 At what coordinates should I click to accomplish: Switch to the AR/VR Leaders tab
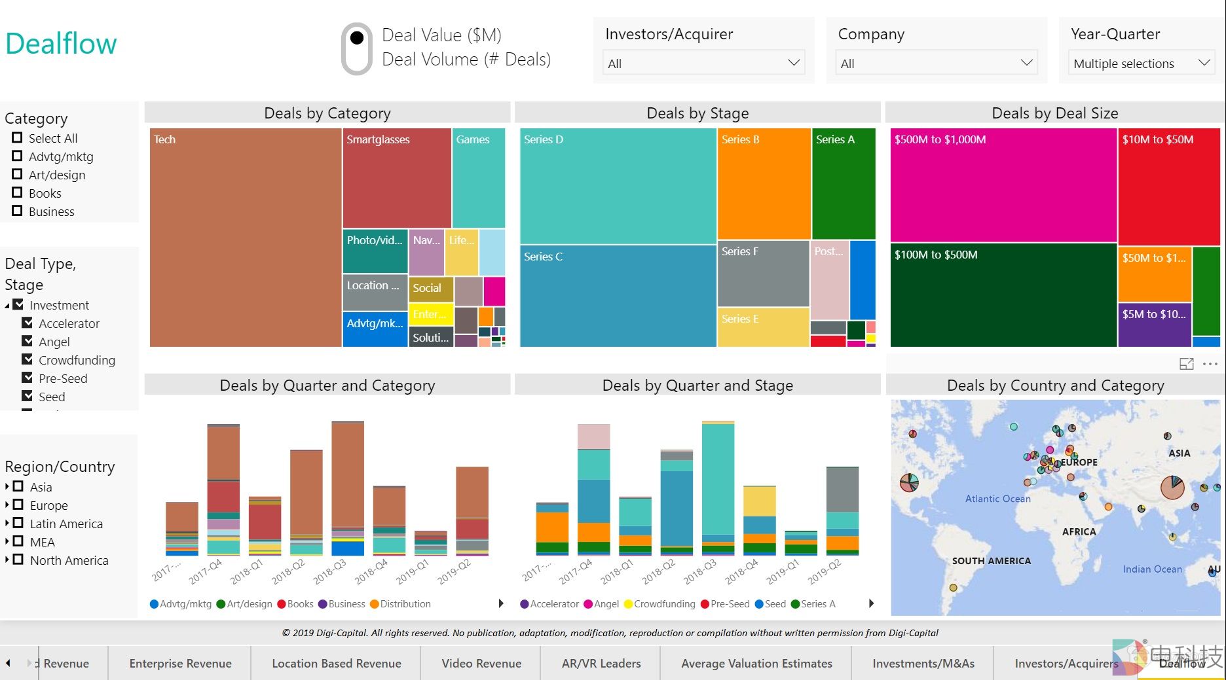point(601,663)
